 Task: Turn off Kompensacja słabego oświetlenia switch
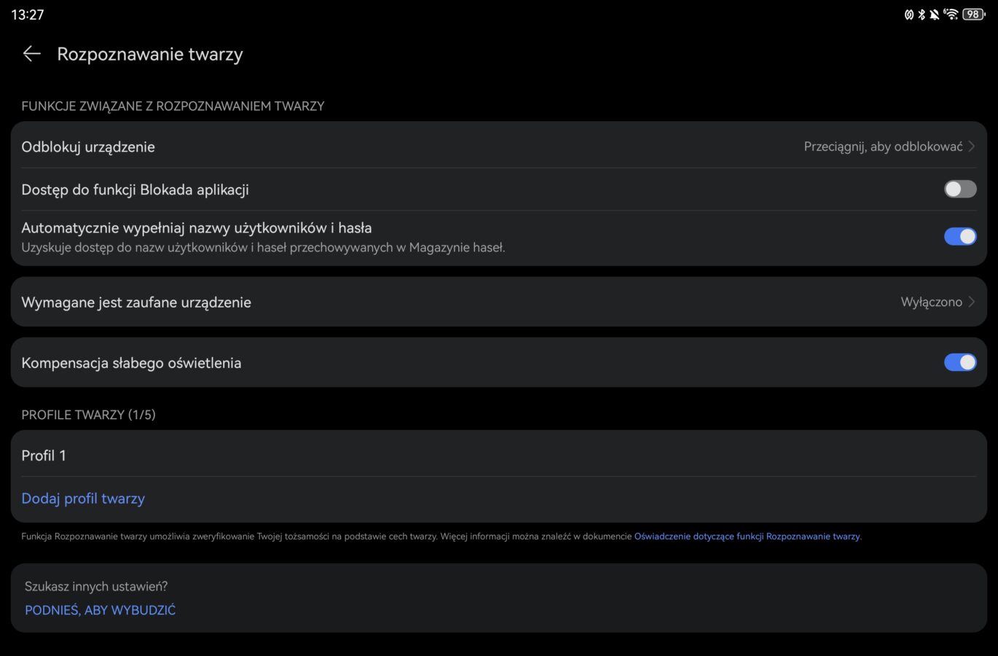(x=960, y=362)
